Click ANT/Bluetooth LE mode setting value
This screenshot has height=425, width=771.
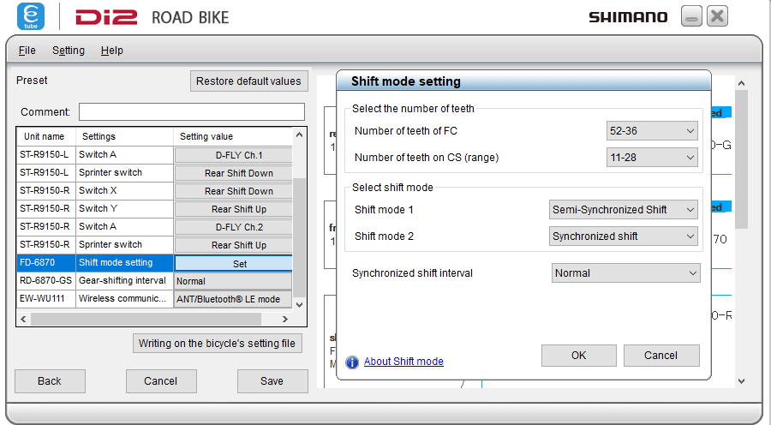[x=234, y=299]
